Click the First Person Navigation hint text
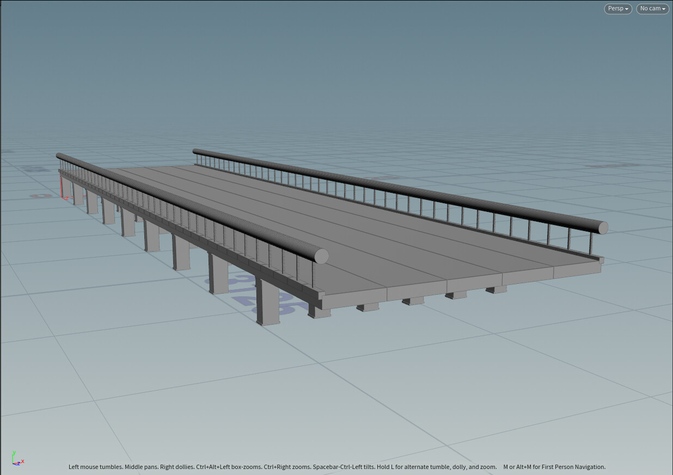 [554, 467]
